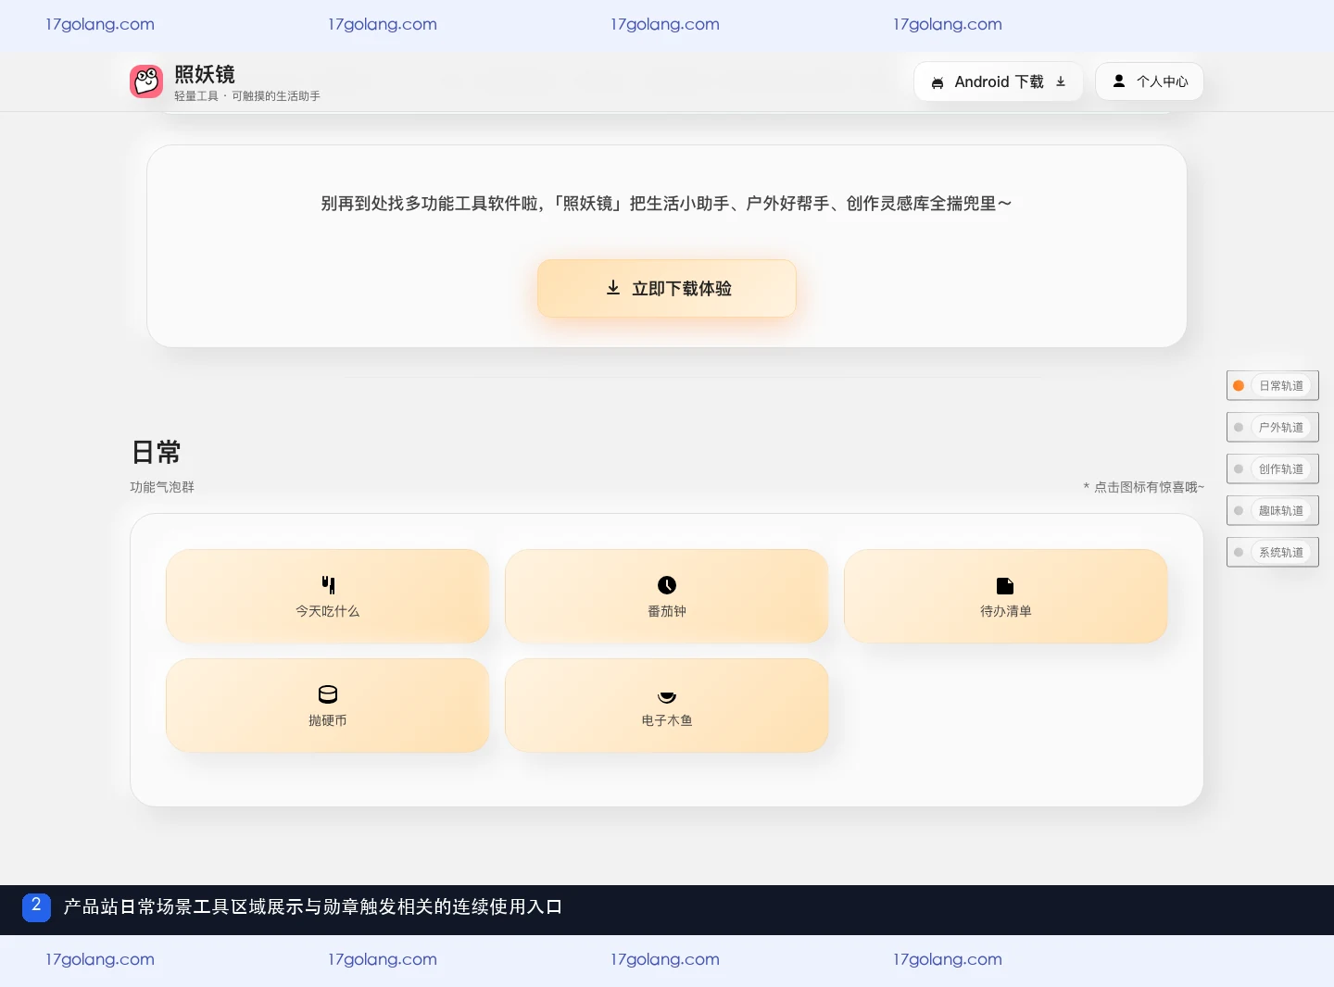
Task: Click the 点击图标有惊喜哦~ hint text
Action: click(x=1144, y=487)
